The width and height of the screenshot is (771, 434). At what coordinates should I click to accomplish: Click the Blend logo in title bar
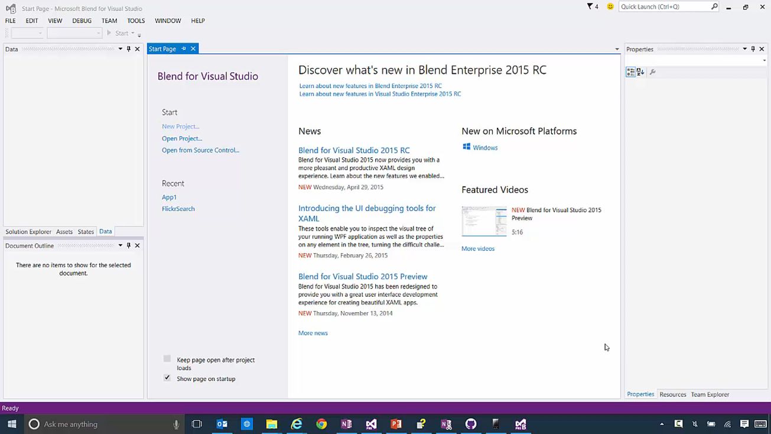[11, 8]
